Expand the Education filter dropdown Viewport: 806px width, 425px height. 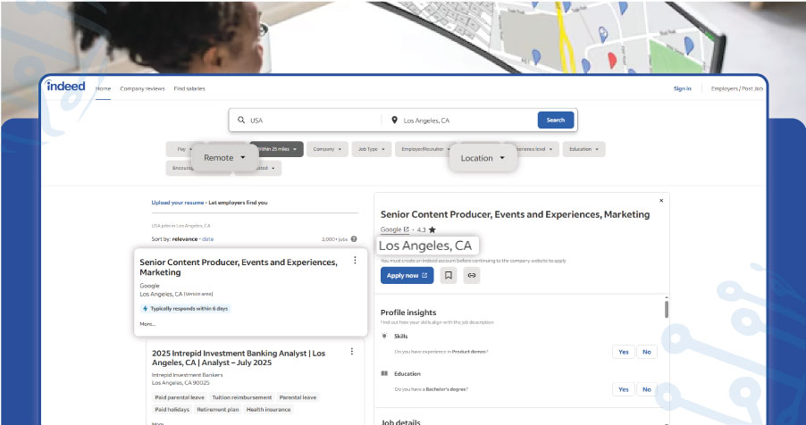tap(584, 149)
